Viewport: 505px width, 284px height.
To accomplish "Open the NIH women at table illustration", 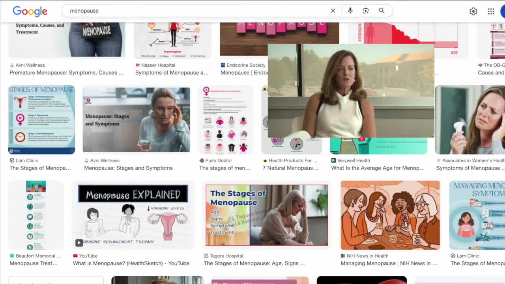I will click(x=390, y=215).
